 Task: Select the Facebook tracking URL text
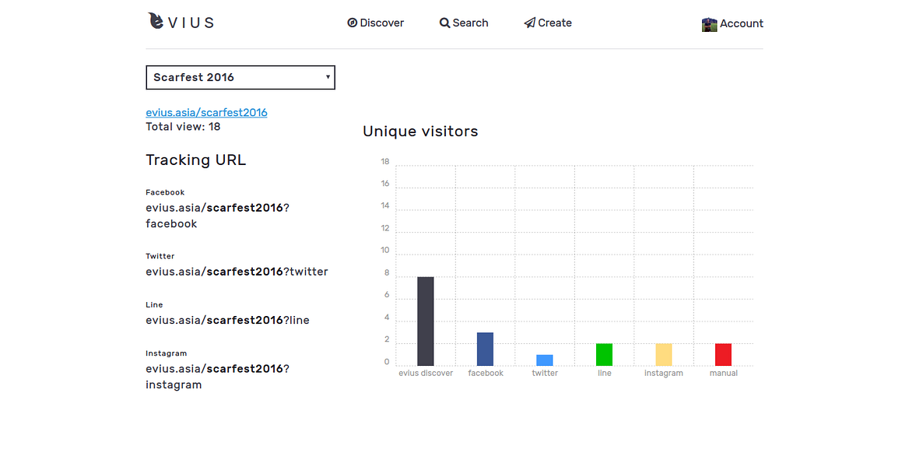(x=217, y=216)
